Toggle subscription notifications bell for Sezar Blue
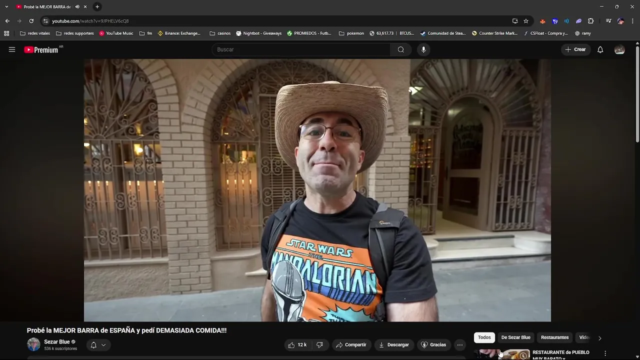The height and width of the screenshot is (360, 640). pyautogui.click(x=98, y=345)
